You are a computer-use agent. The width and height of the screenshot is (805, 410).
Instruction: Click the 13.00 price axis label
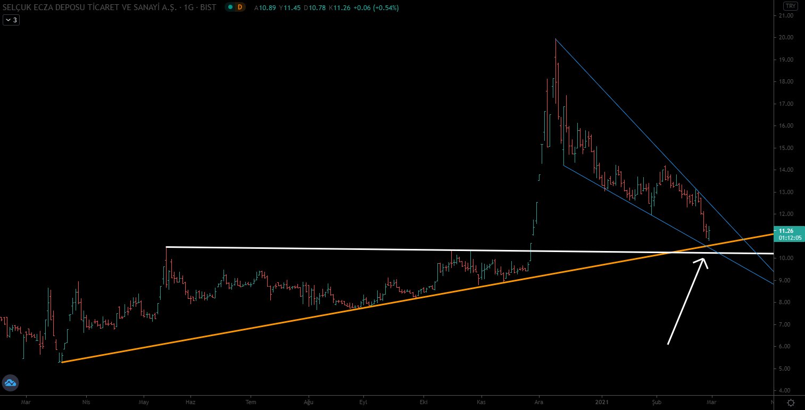(786, 192)
